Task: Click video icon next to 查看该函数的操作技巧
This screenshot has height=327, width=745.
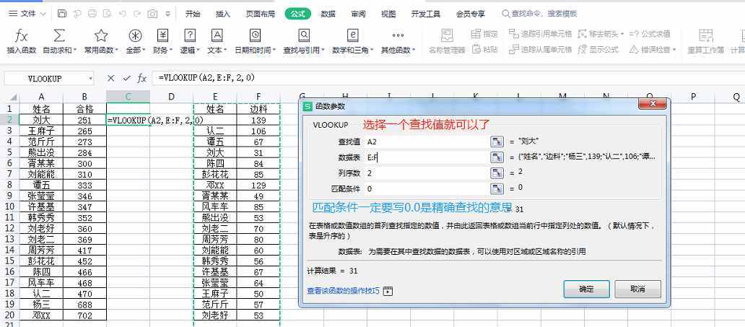Action: point(388,291)
